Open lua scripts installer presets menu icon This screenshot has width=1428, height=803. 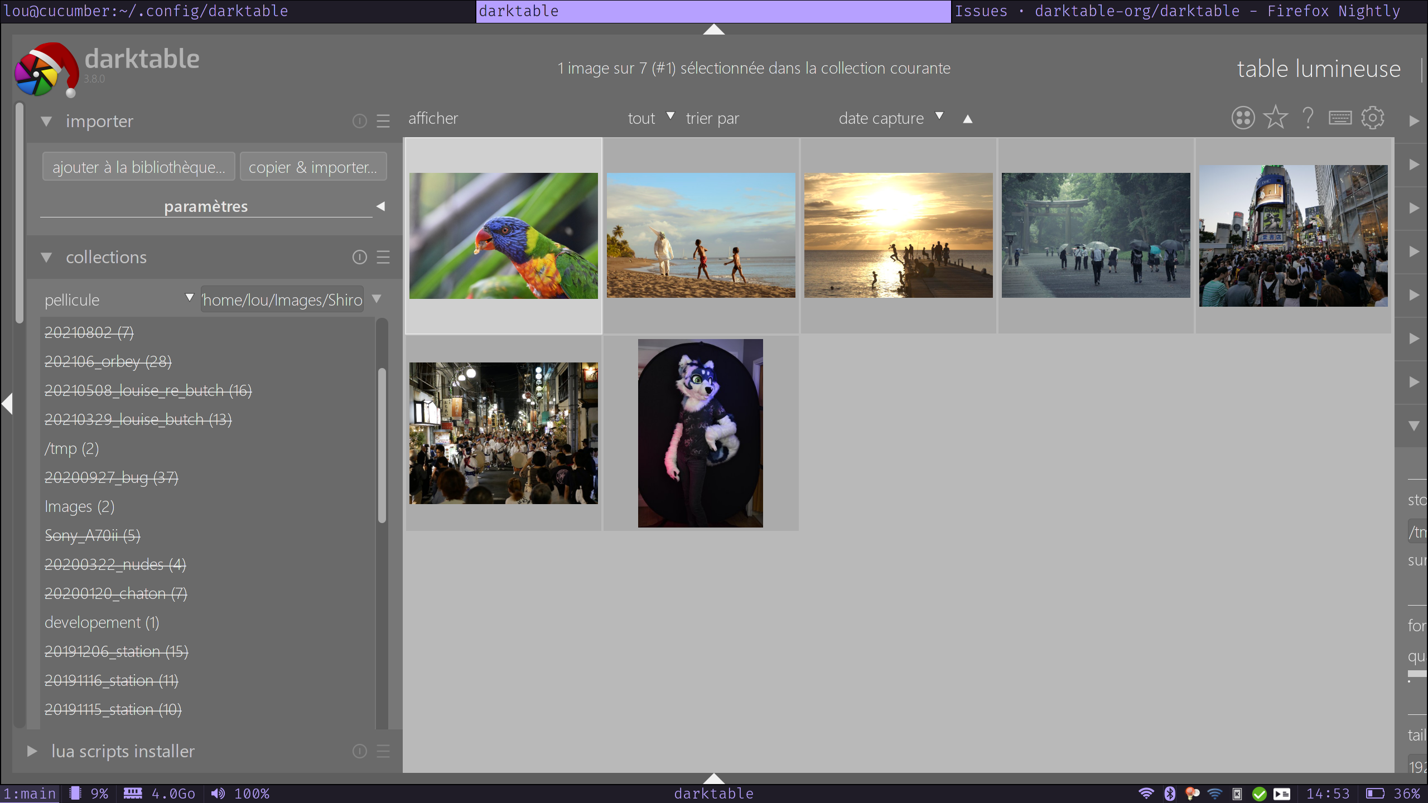coord(383,751)
